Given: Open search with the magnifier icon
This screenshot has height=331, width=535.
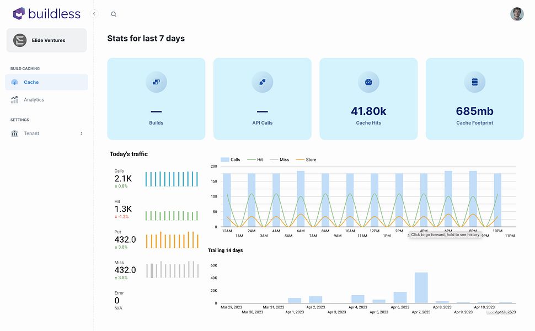Looking at the screenshot, I should point(114,14).
